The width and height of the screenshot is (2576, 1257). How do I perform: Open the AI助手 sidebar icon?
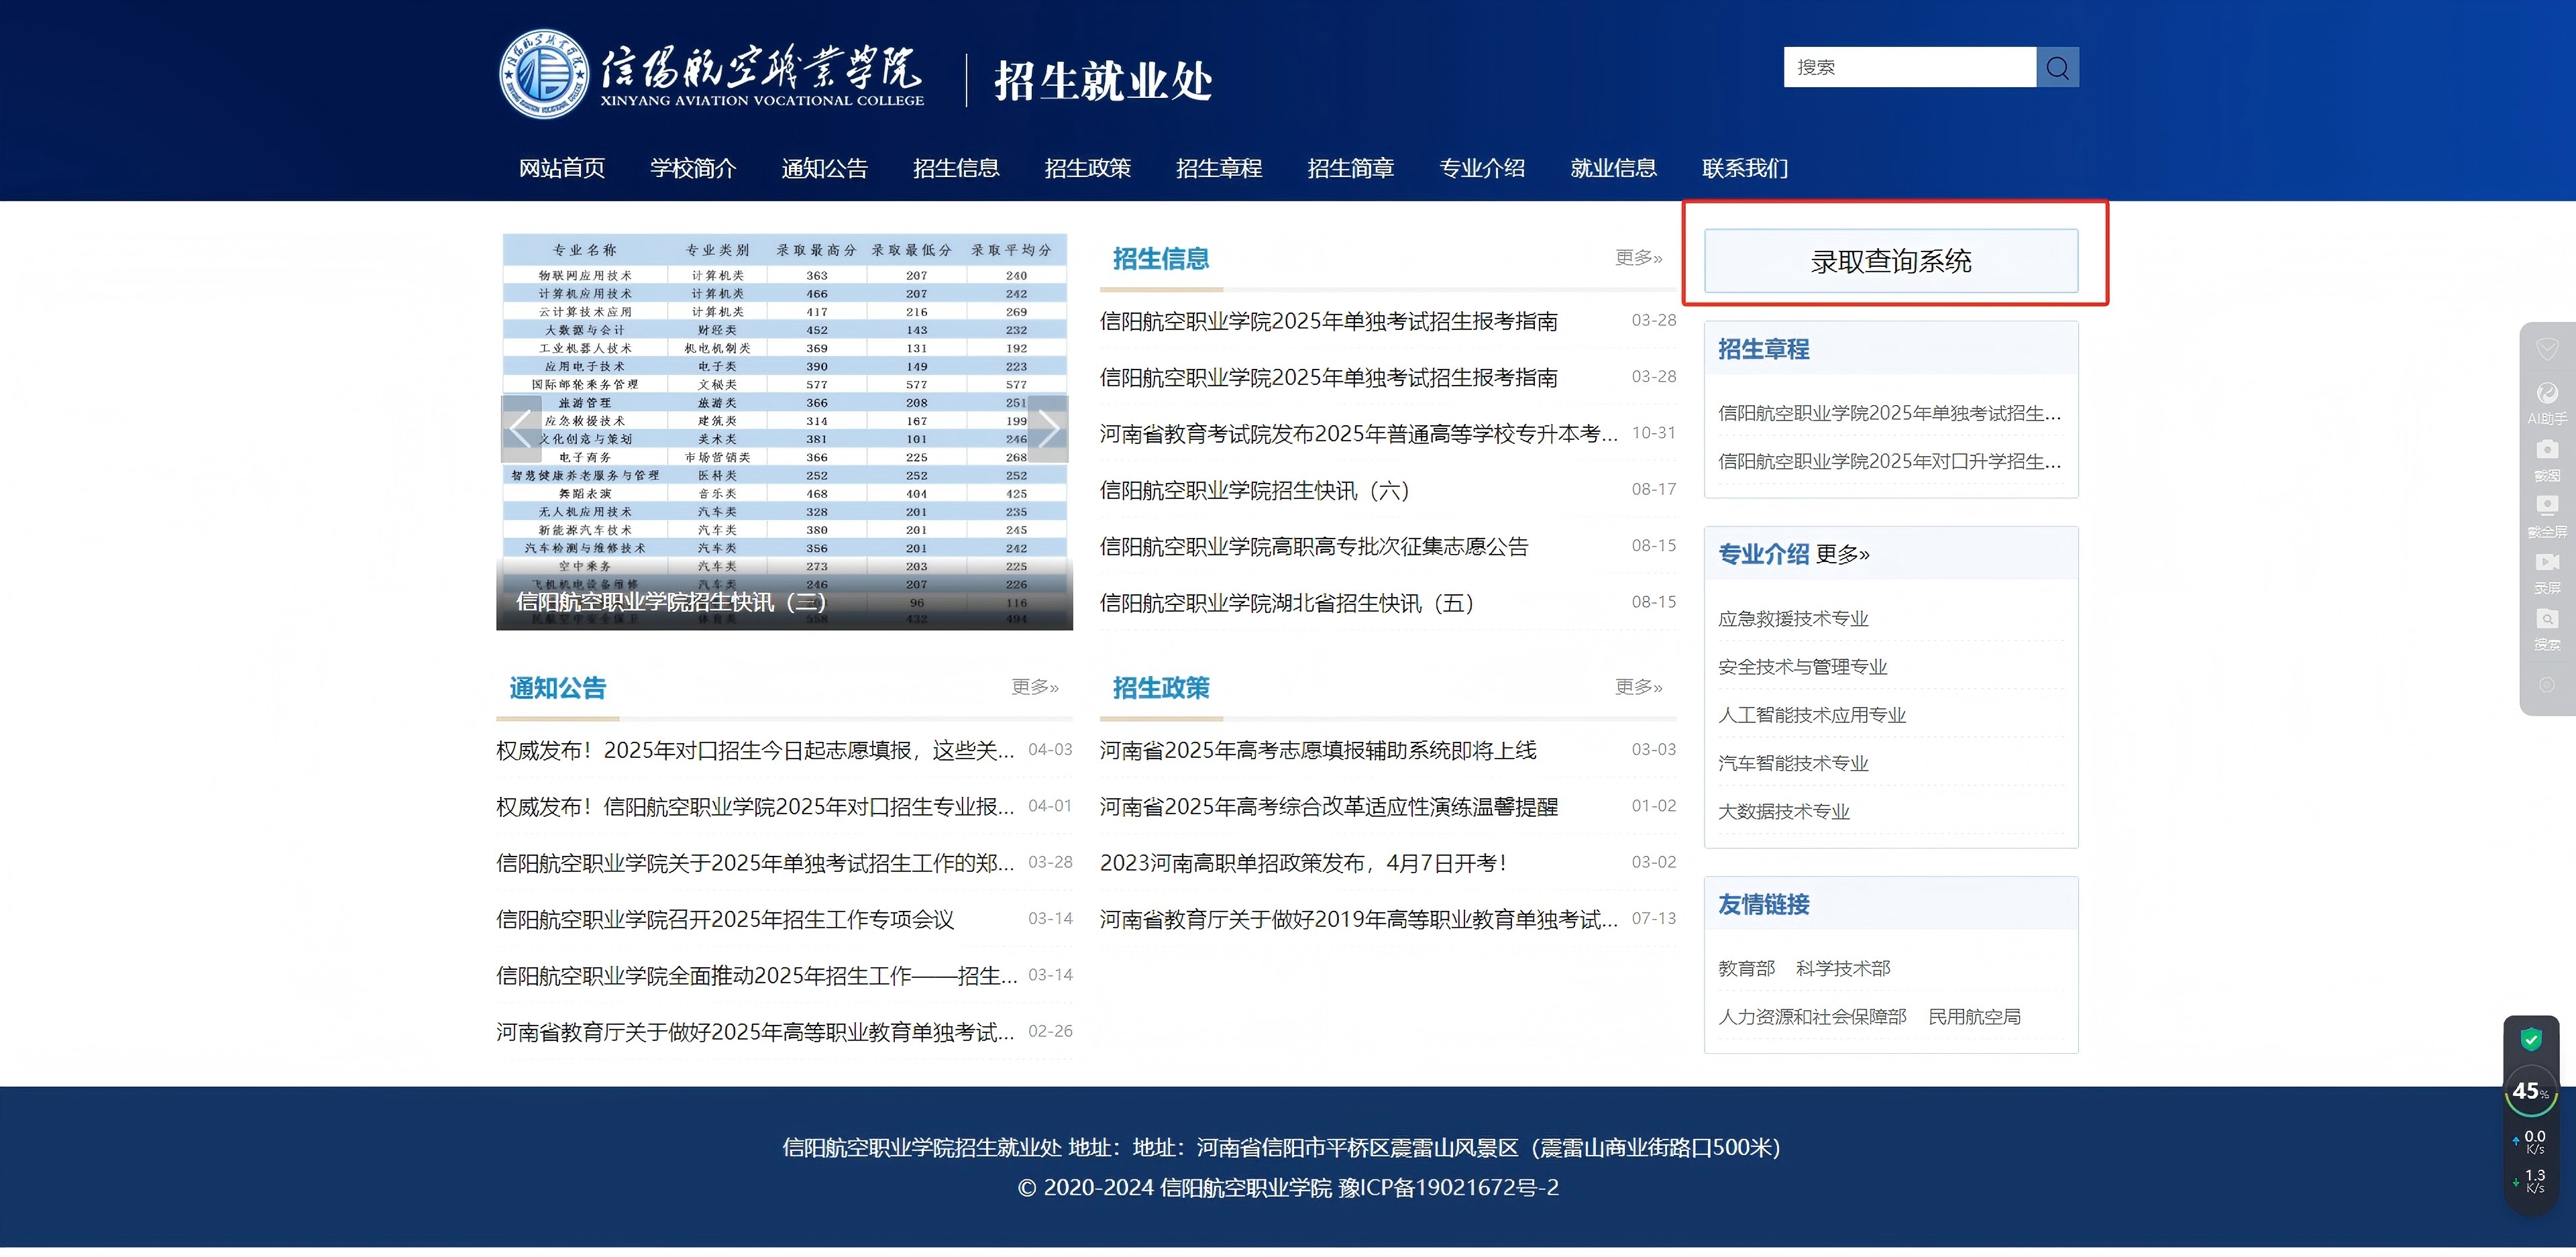coord(2546,394)
